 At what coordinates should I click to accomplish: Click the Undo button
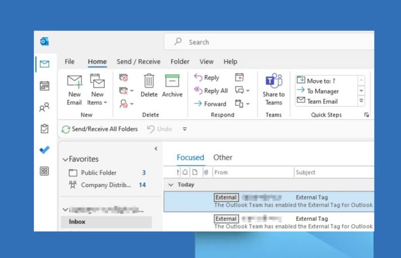coord(160,129)
